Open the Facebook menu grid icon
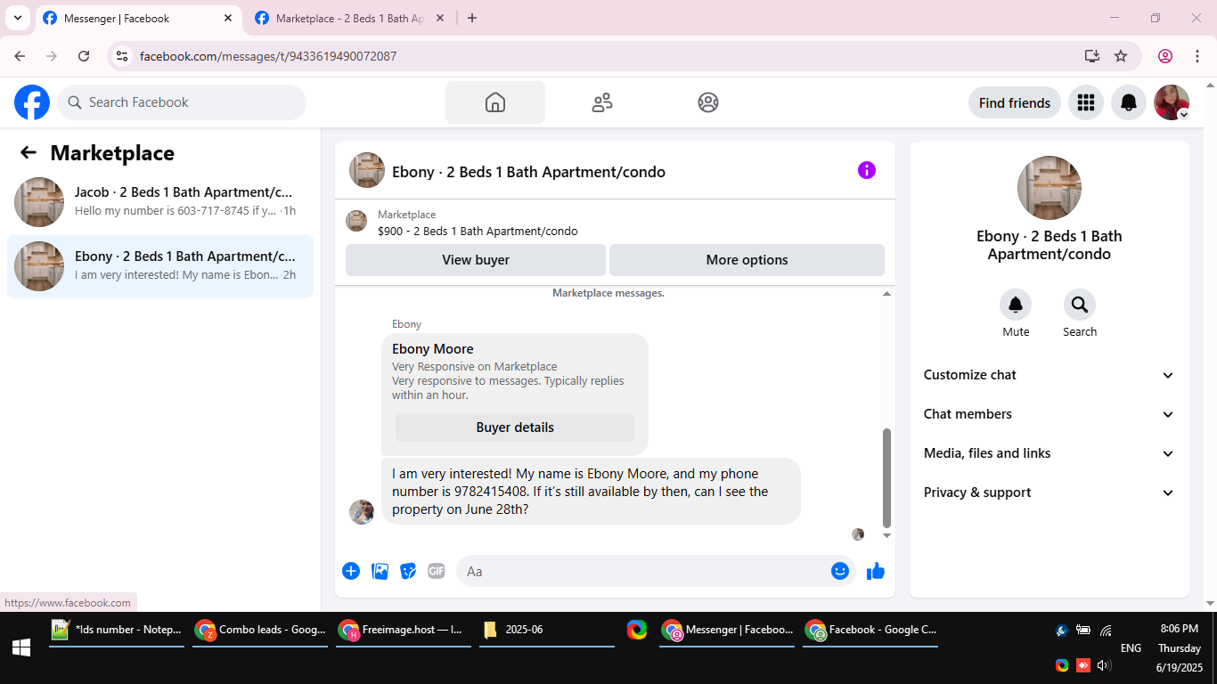This screenshot has width=1217, height=684. coord(1085,102)
